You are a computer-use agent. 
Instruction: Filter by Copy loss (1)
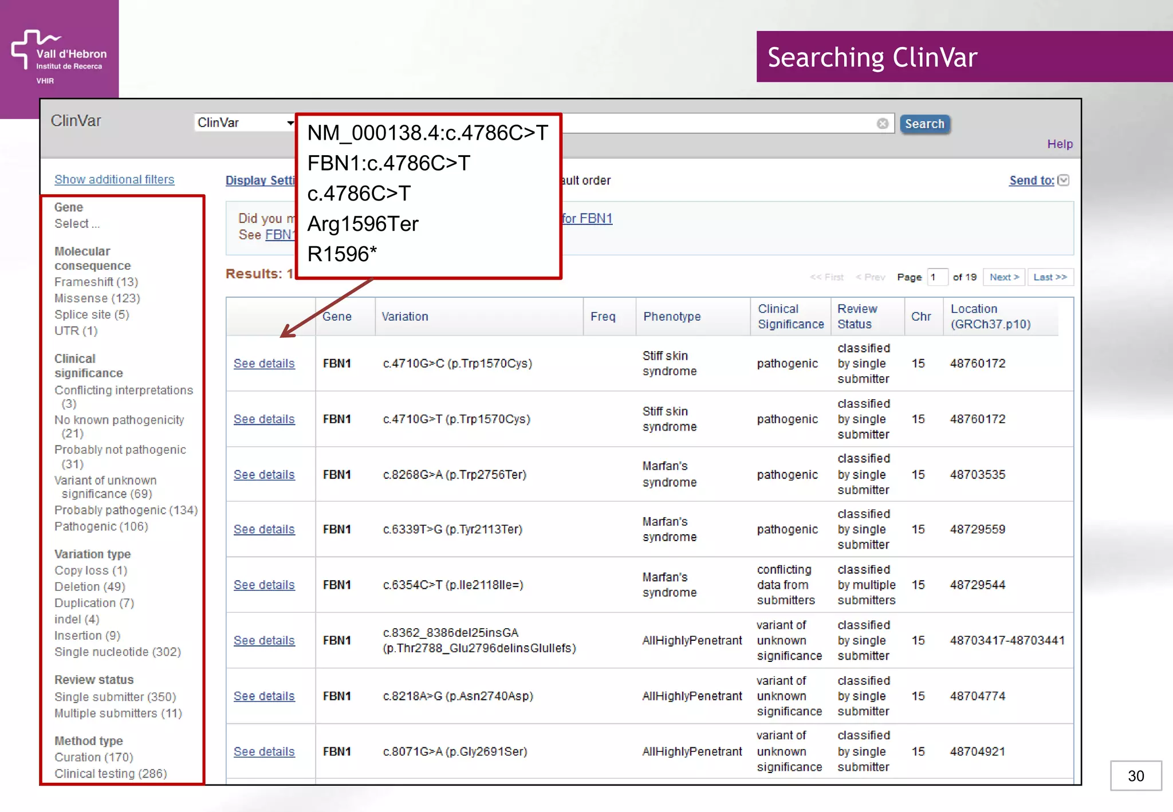[90, 570]
